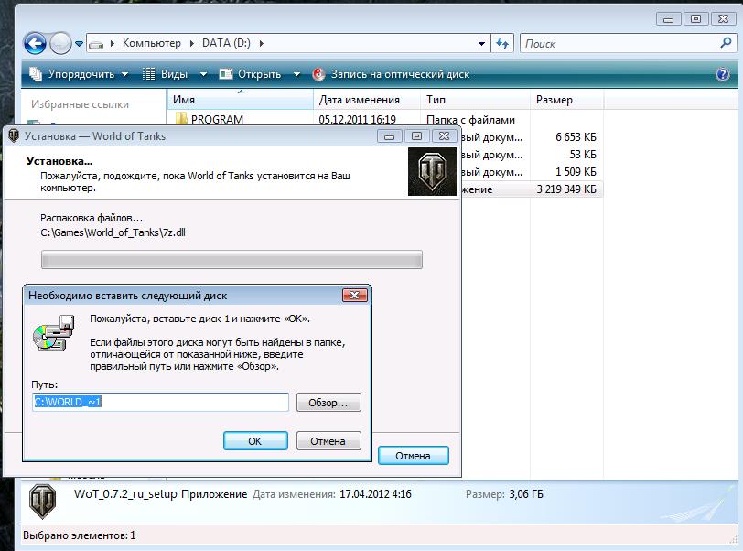This screenshot has height=551, width=743.
Task: Click Отмена in the installer window
Action: click(414, 456)
